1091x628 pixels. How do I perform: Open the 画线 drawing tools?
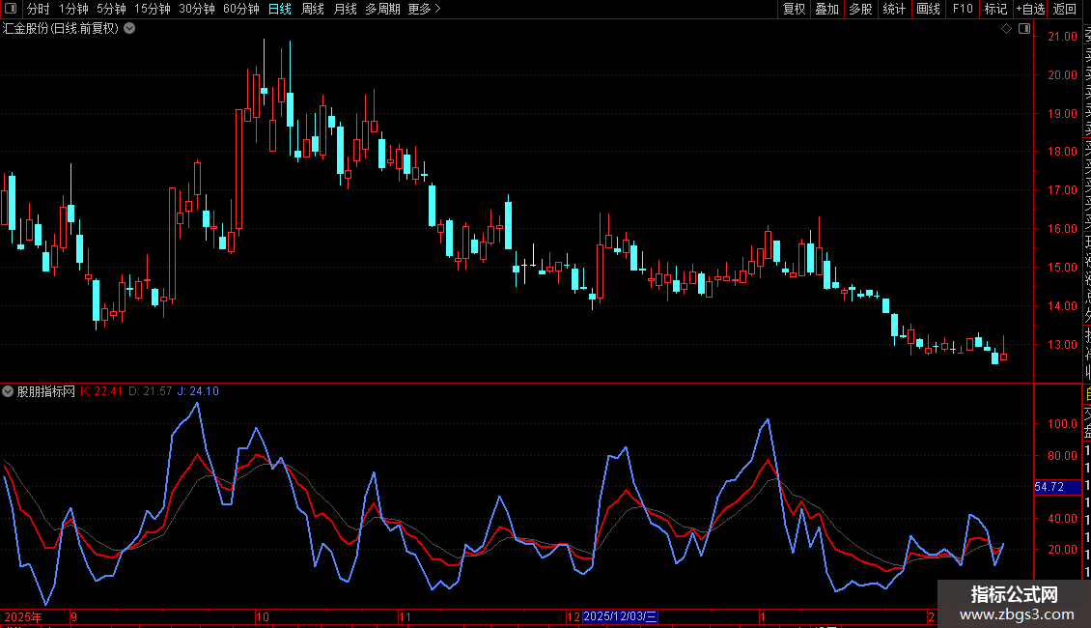[928, 9]
